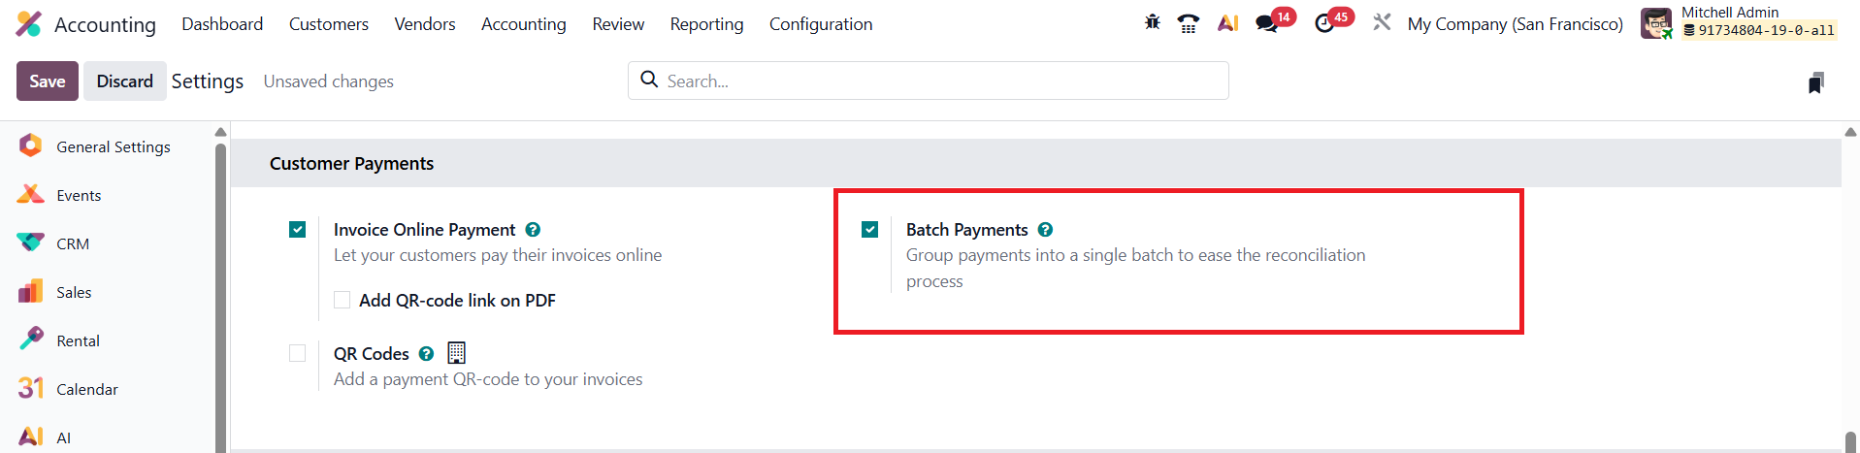This screenshot has width=1860, height=453.
Task: Uncheck the Batch Payments checkbox
Action: [x=870, y=230]
